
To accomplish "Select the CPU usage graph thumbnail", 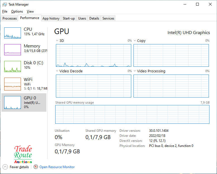I will 13,33.
